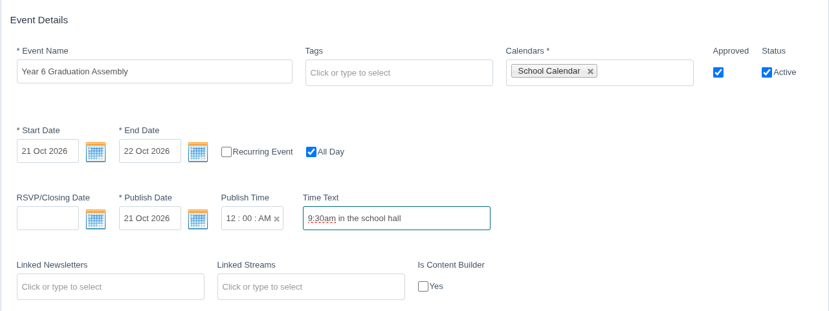The width and height of the screenshot is (829, 311).
Task: Click the End Date input field
Action: 150,151
